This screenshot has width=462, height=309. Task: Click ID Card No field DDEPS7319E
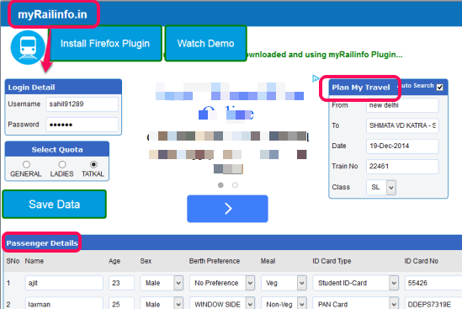point(433,303)
